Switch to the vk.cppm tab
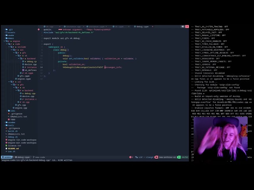The width and height of the screenshot is (254, 190). click(119, 27)
